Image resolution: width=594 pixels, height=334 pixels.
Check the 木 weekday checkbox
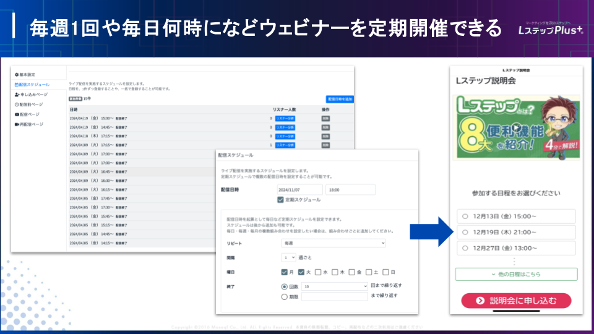pos(335,272)
